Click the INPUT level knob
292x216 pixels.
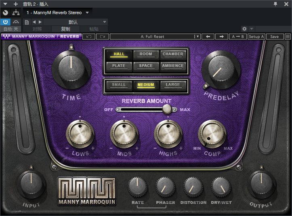coord(31,185)
